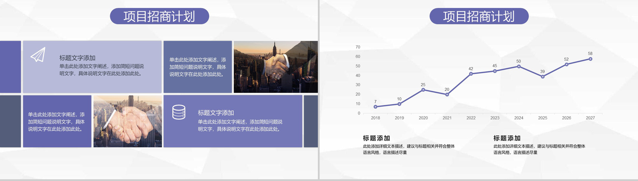The image size is (638, 181).
Task: Click the 2018 data point labeled 7
Action: (375, 107)
